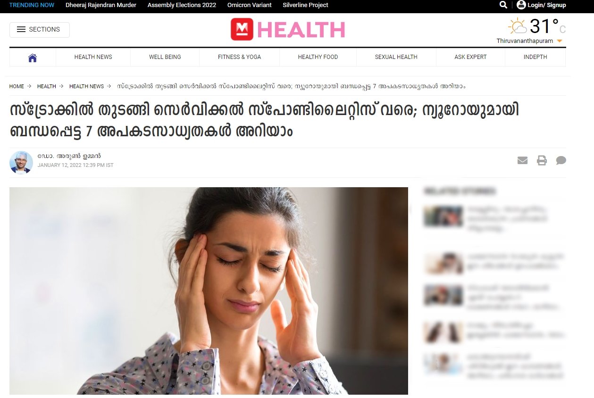This screenshot has height=398, width=594.
Task: Click the sunny weather icon
Action: tap(517, 26)
